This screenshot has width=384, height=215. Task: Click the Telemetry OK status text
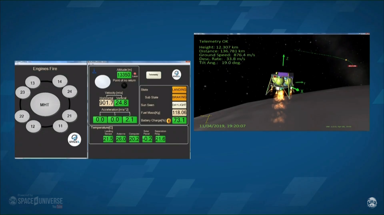[214, 41]
